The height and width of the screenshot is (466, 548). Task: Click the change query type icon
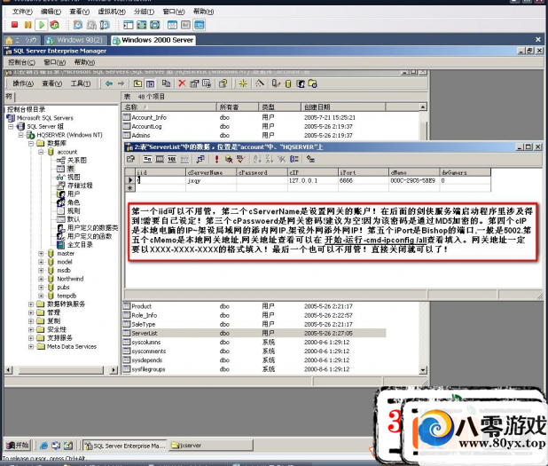coord(200,159)
